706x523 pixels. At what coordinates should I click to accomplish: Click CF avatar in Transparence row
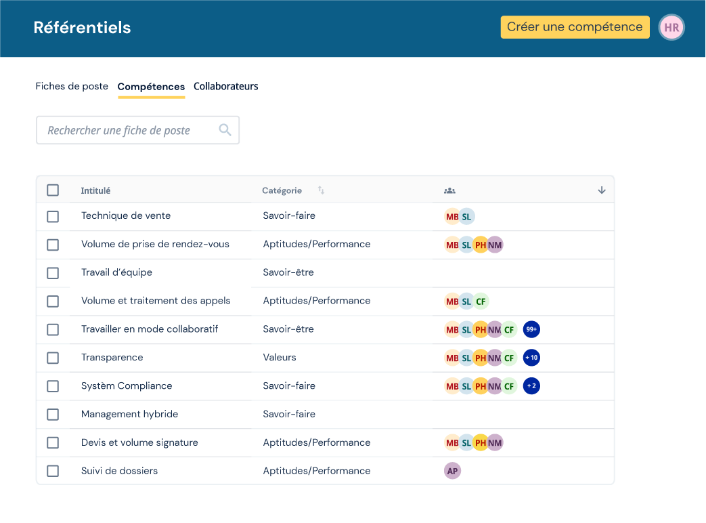pos(509,358)
